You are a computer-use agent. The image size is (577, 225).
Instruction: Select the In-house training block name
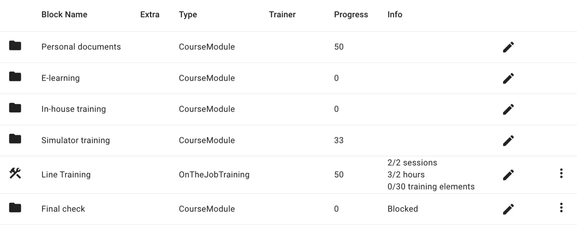[74, 109]
